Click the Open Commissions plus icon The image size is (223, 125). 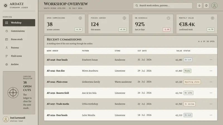(x=80, y=18)
